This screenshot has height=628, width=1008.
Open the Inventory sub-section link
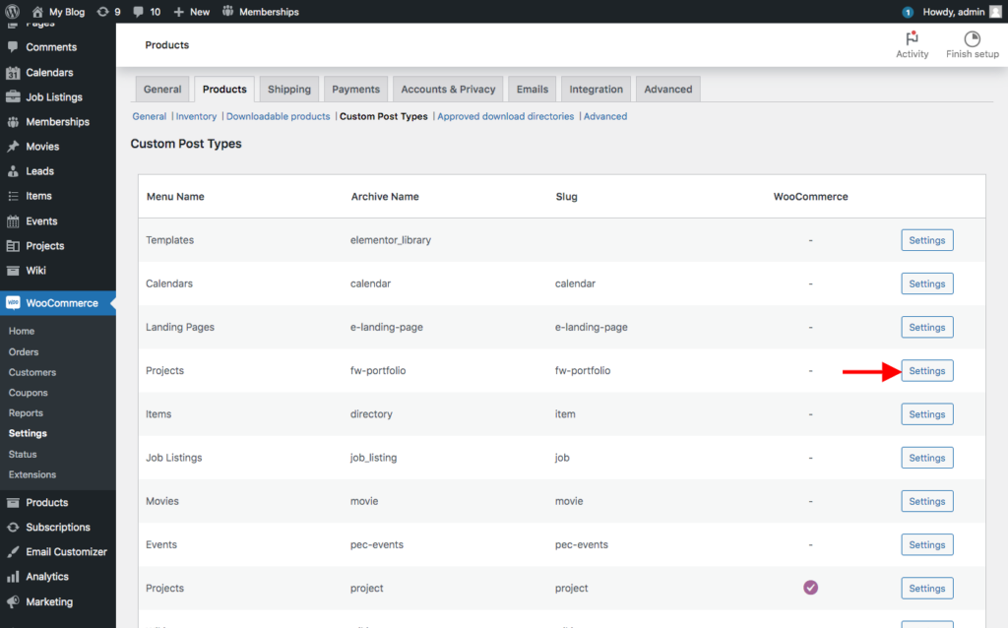(x=196, y=116)
